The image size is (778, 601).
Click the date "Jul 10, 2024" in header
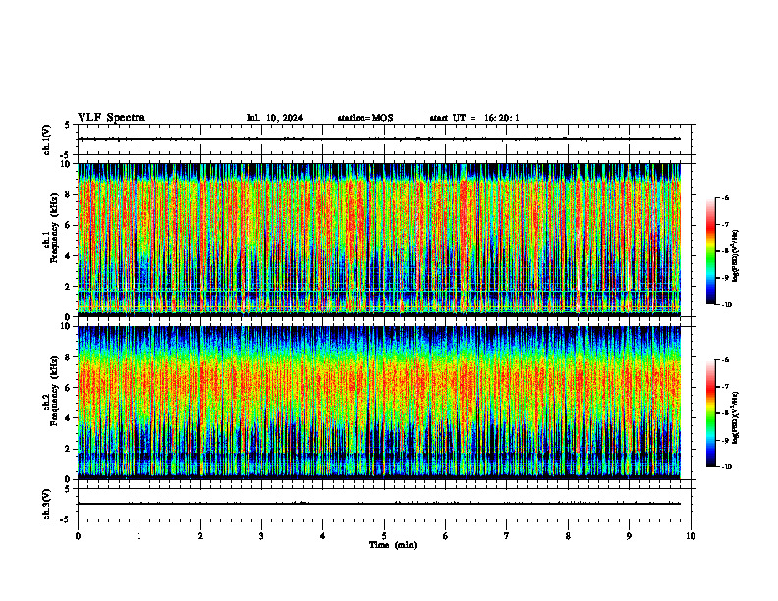point(274,118)
